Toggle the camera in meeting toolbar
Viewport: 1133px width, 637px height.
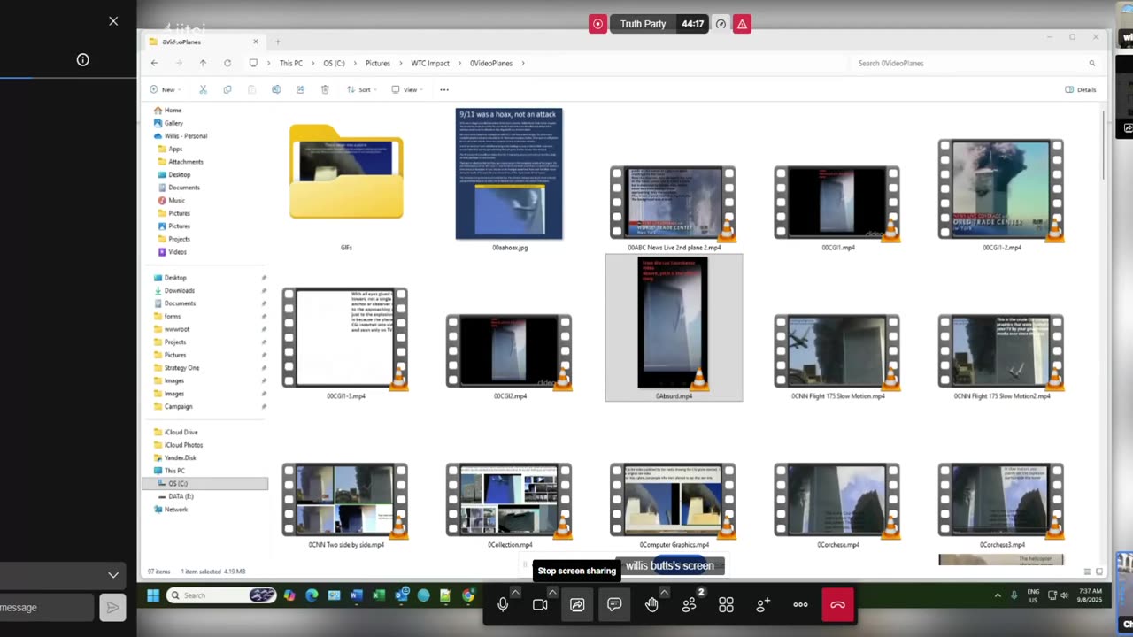(540, 605)
